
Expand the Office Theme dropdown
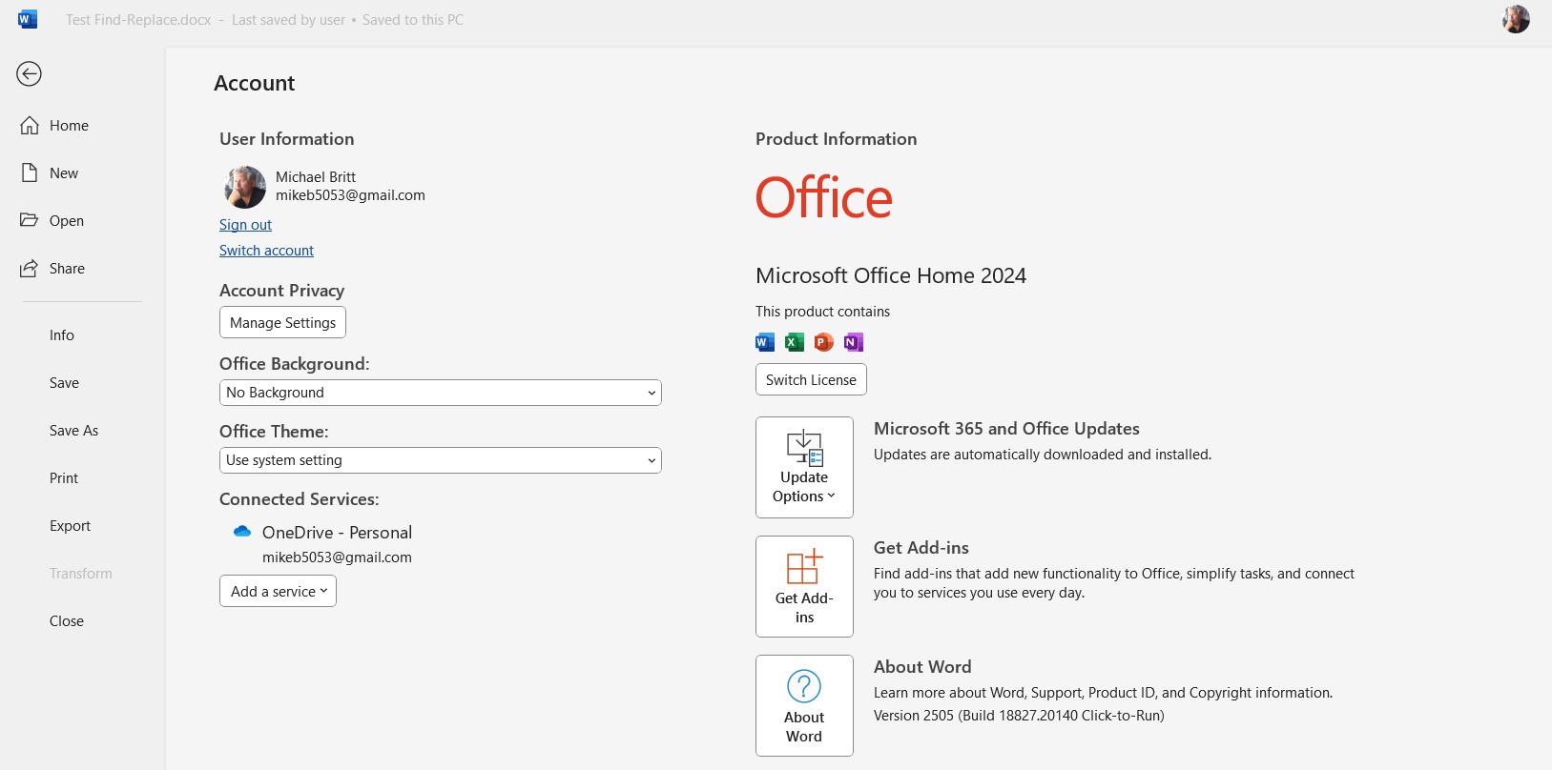point(440,460)
